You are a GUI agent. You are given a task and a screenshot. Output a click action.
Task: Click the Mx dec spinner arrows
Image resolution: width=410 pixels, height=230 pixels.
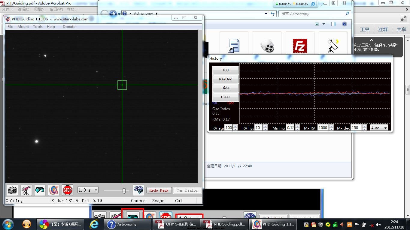pyautogui.click(x=364, y=128)
